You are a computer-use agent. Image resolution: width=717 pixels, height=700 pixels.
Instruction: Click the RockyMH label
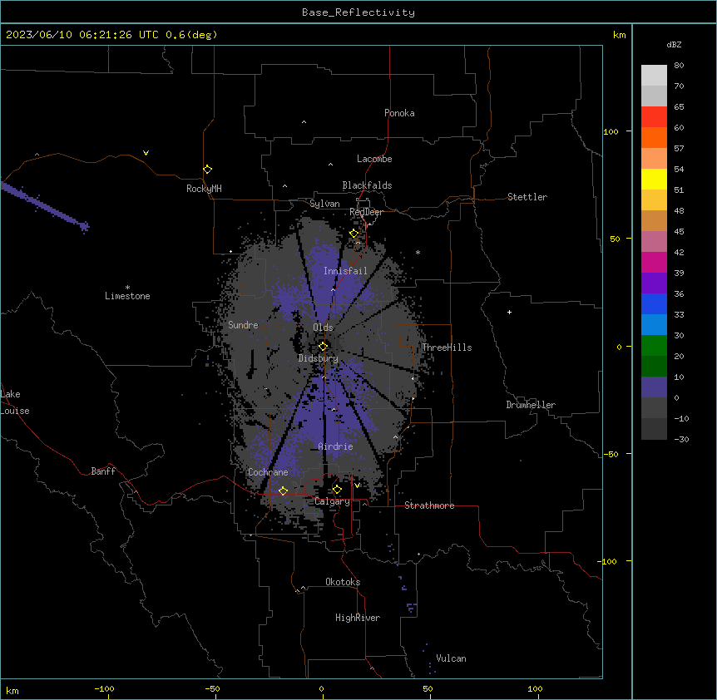point(204,189)
